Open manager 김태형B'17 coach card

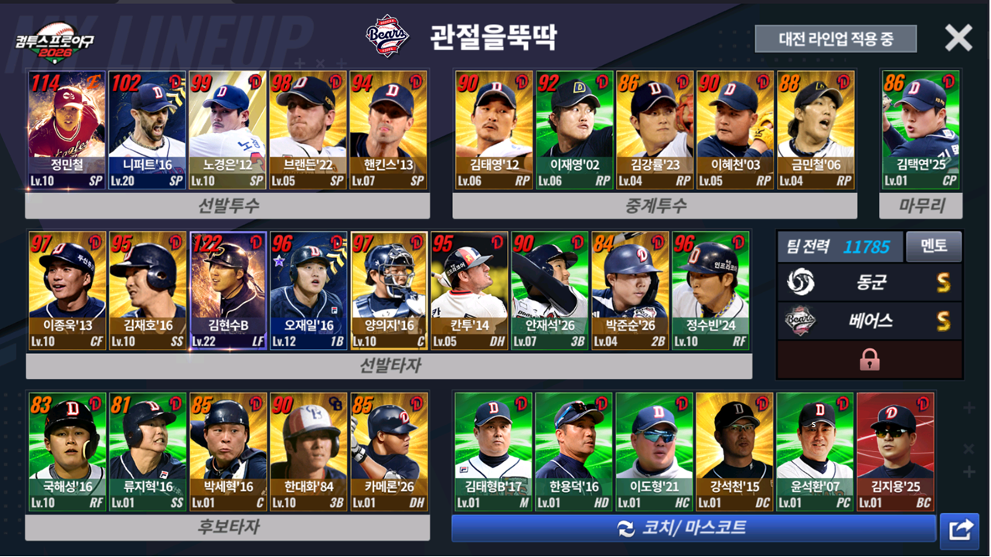493,452
